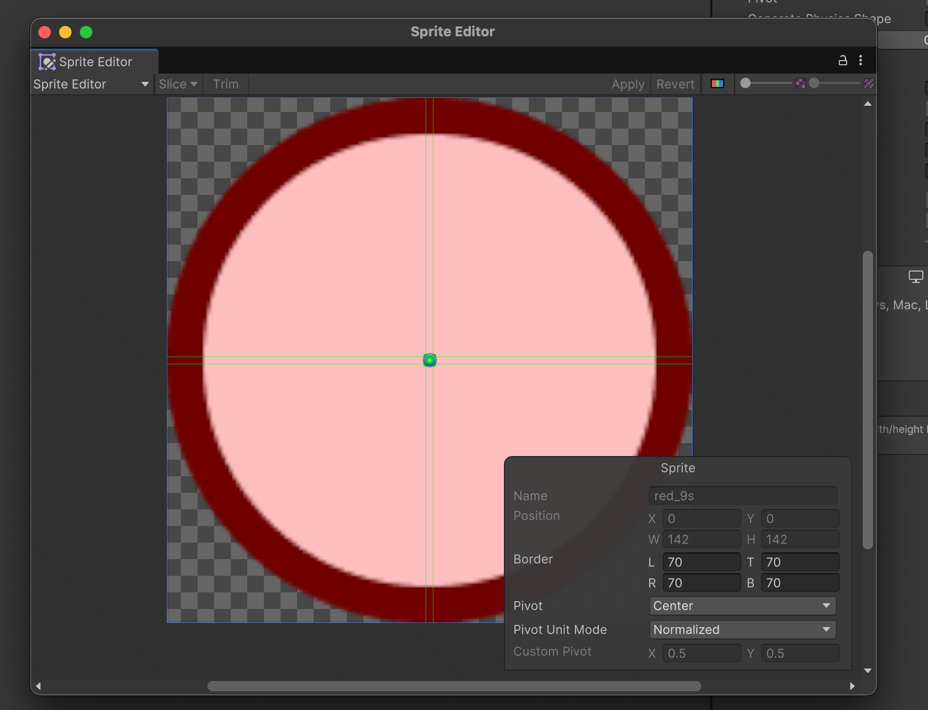Open the three-dot window options menu
This screenshot has width=928, height=710.
(861, 61)
